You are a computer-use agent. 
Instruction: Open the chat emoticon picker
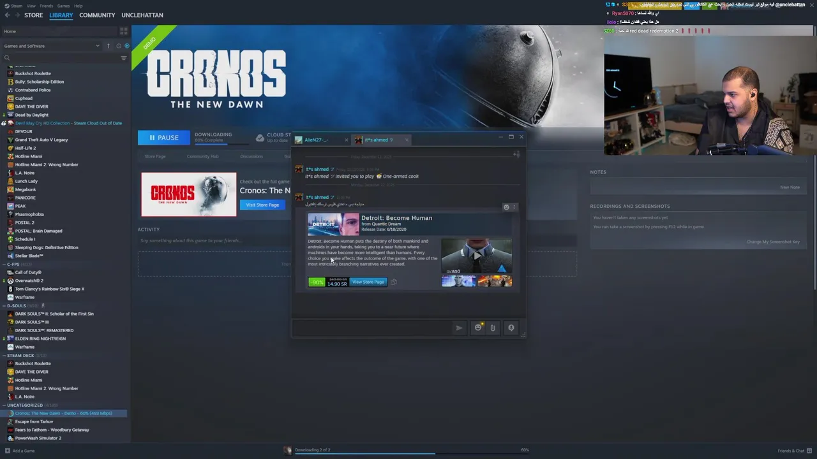pyautogui.click(x=478, y=328)
